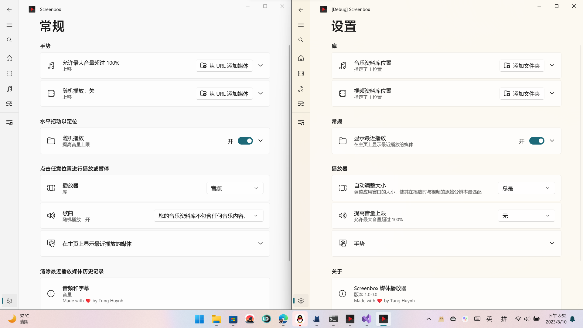Open Home page in left Screenbox sidebar
Viewport: 583px width, 328px height.
(x=9, y=58)
